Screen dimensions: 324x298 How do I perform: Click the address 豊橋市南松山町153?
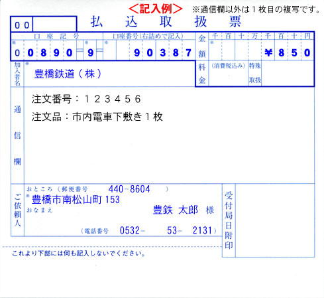(76, 200)
